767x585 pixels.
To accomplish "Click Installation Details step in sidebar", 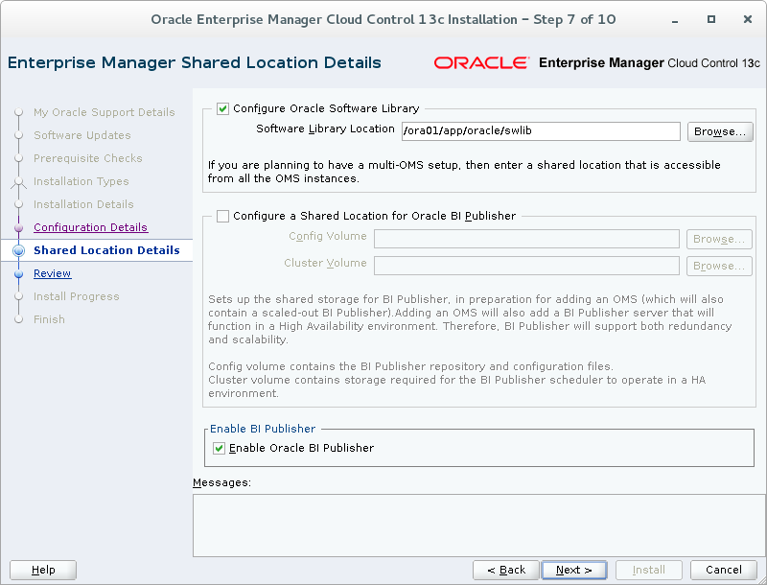I will (x=83, y=204).
